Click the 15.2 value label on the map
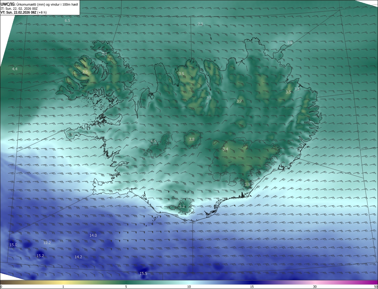 tap(40, 256)
